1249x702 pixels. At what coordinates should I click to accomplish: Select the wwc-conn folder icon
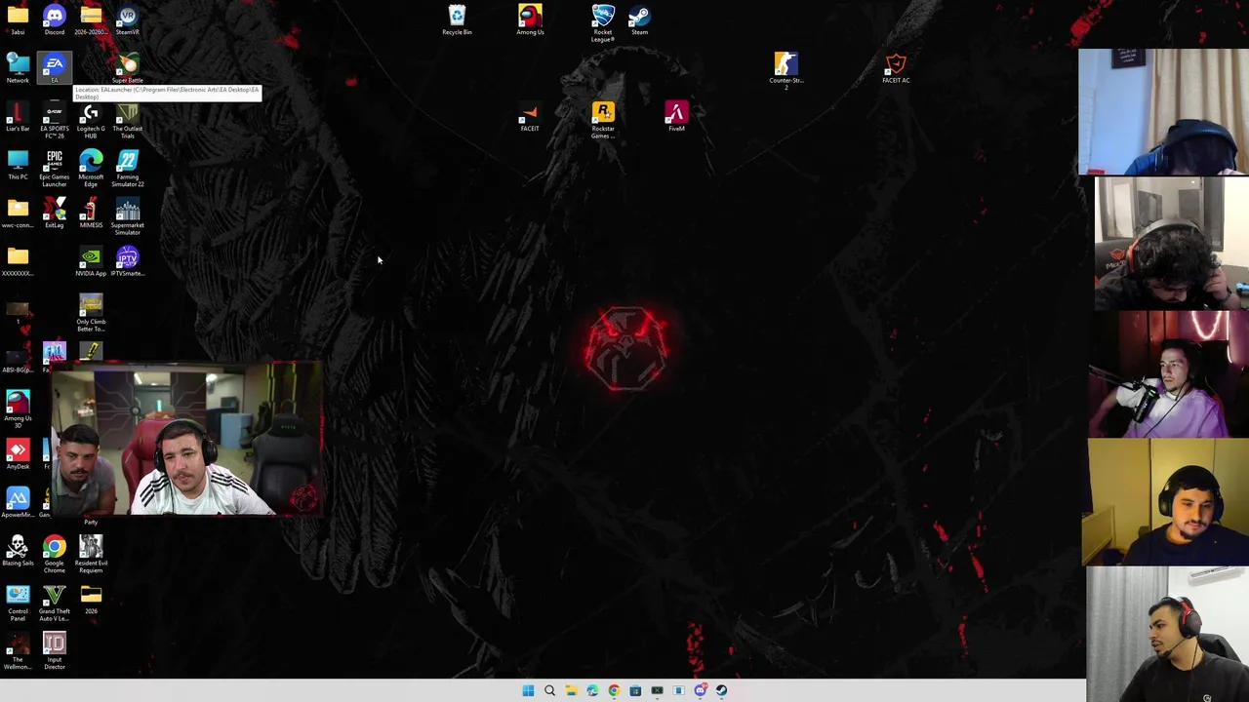point(18,214)
